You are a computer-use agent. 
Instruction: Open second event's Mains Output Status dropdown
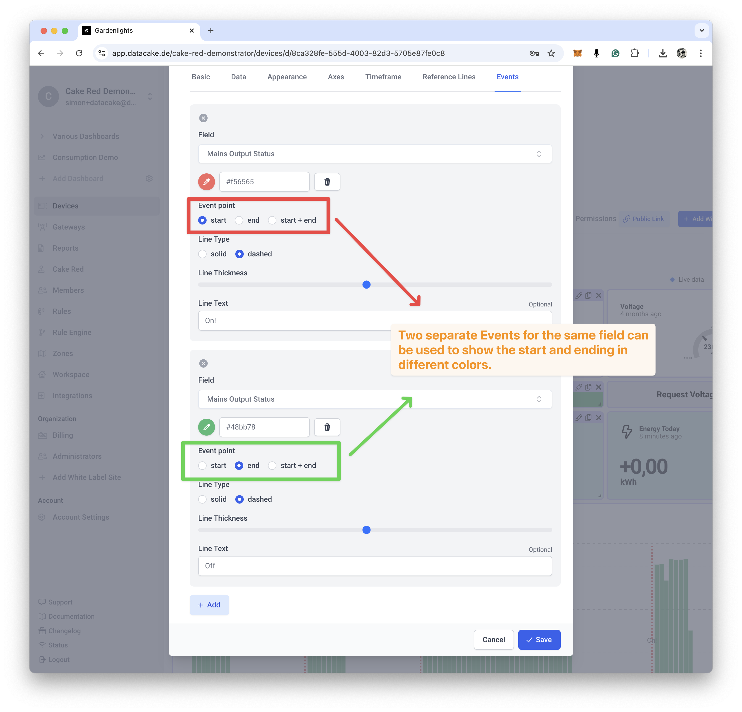tap(375, 399)
